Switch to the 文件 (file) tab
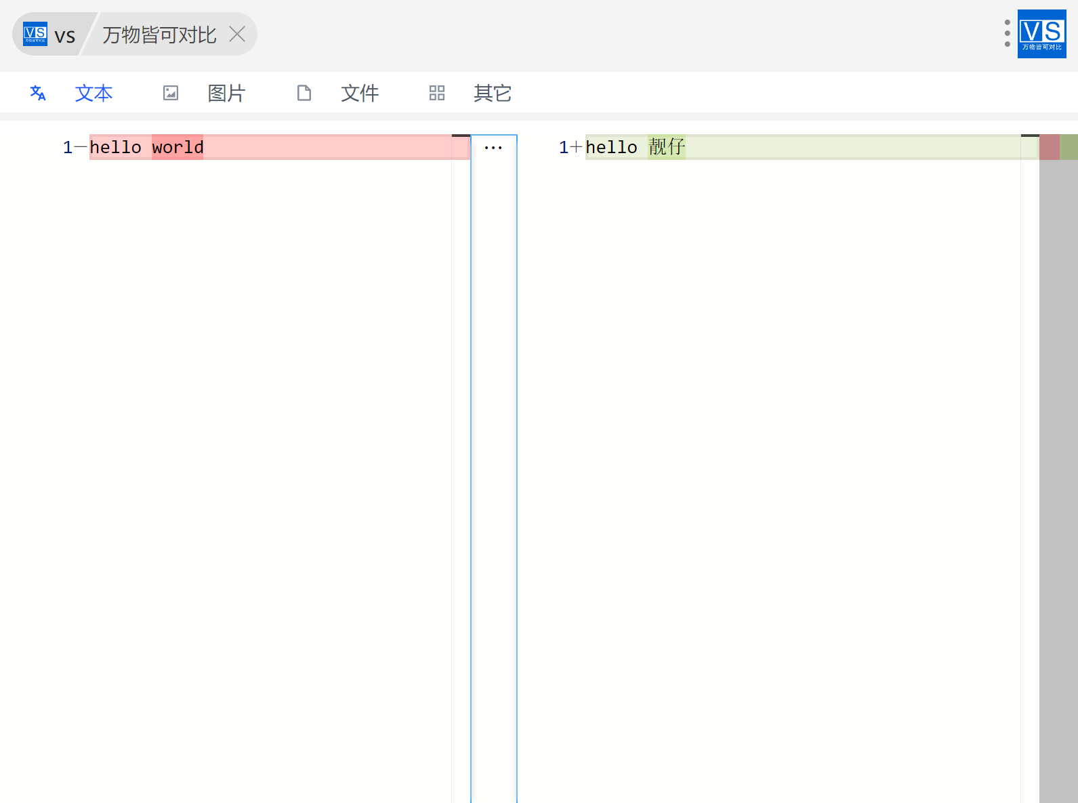The image size is (1078, 803). (360, 93)
